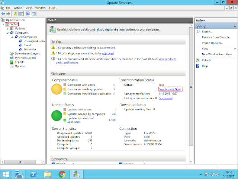Select the Update Services root node icon
Image resolution: width=238 pixels, height=179 pixels.
3,20
